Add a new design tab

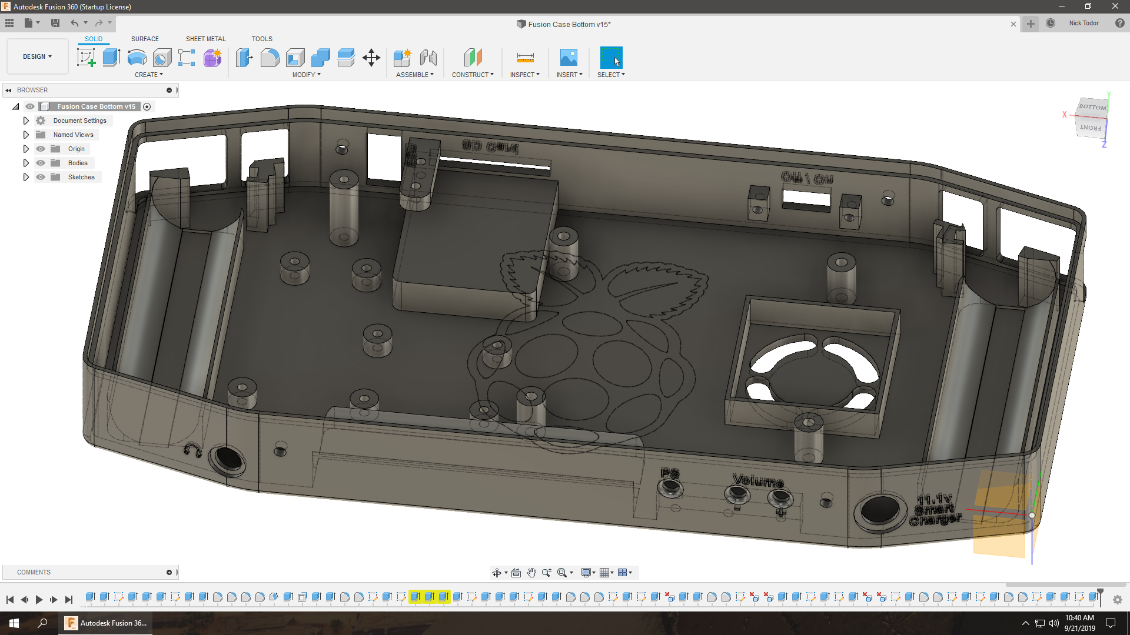[x=1031, y=24]
